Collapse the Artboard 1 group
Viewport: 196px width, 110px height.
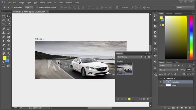(164, 79)
